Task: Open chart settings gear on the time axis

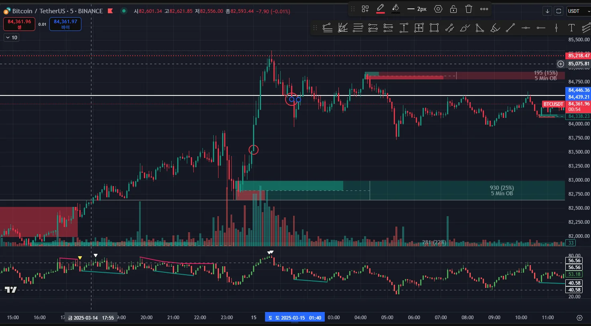Action: pos(579,318)
